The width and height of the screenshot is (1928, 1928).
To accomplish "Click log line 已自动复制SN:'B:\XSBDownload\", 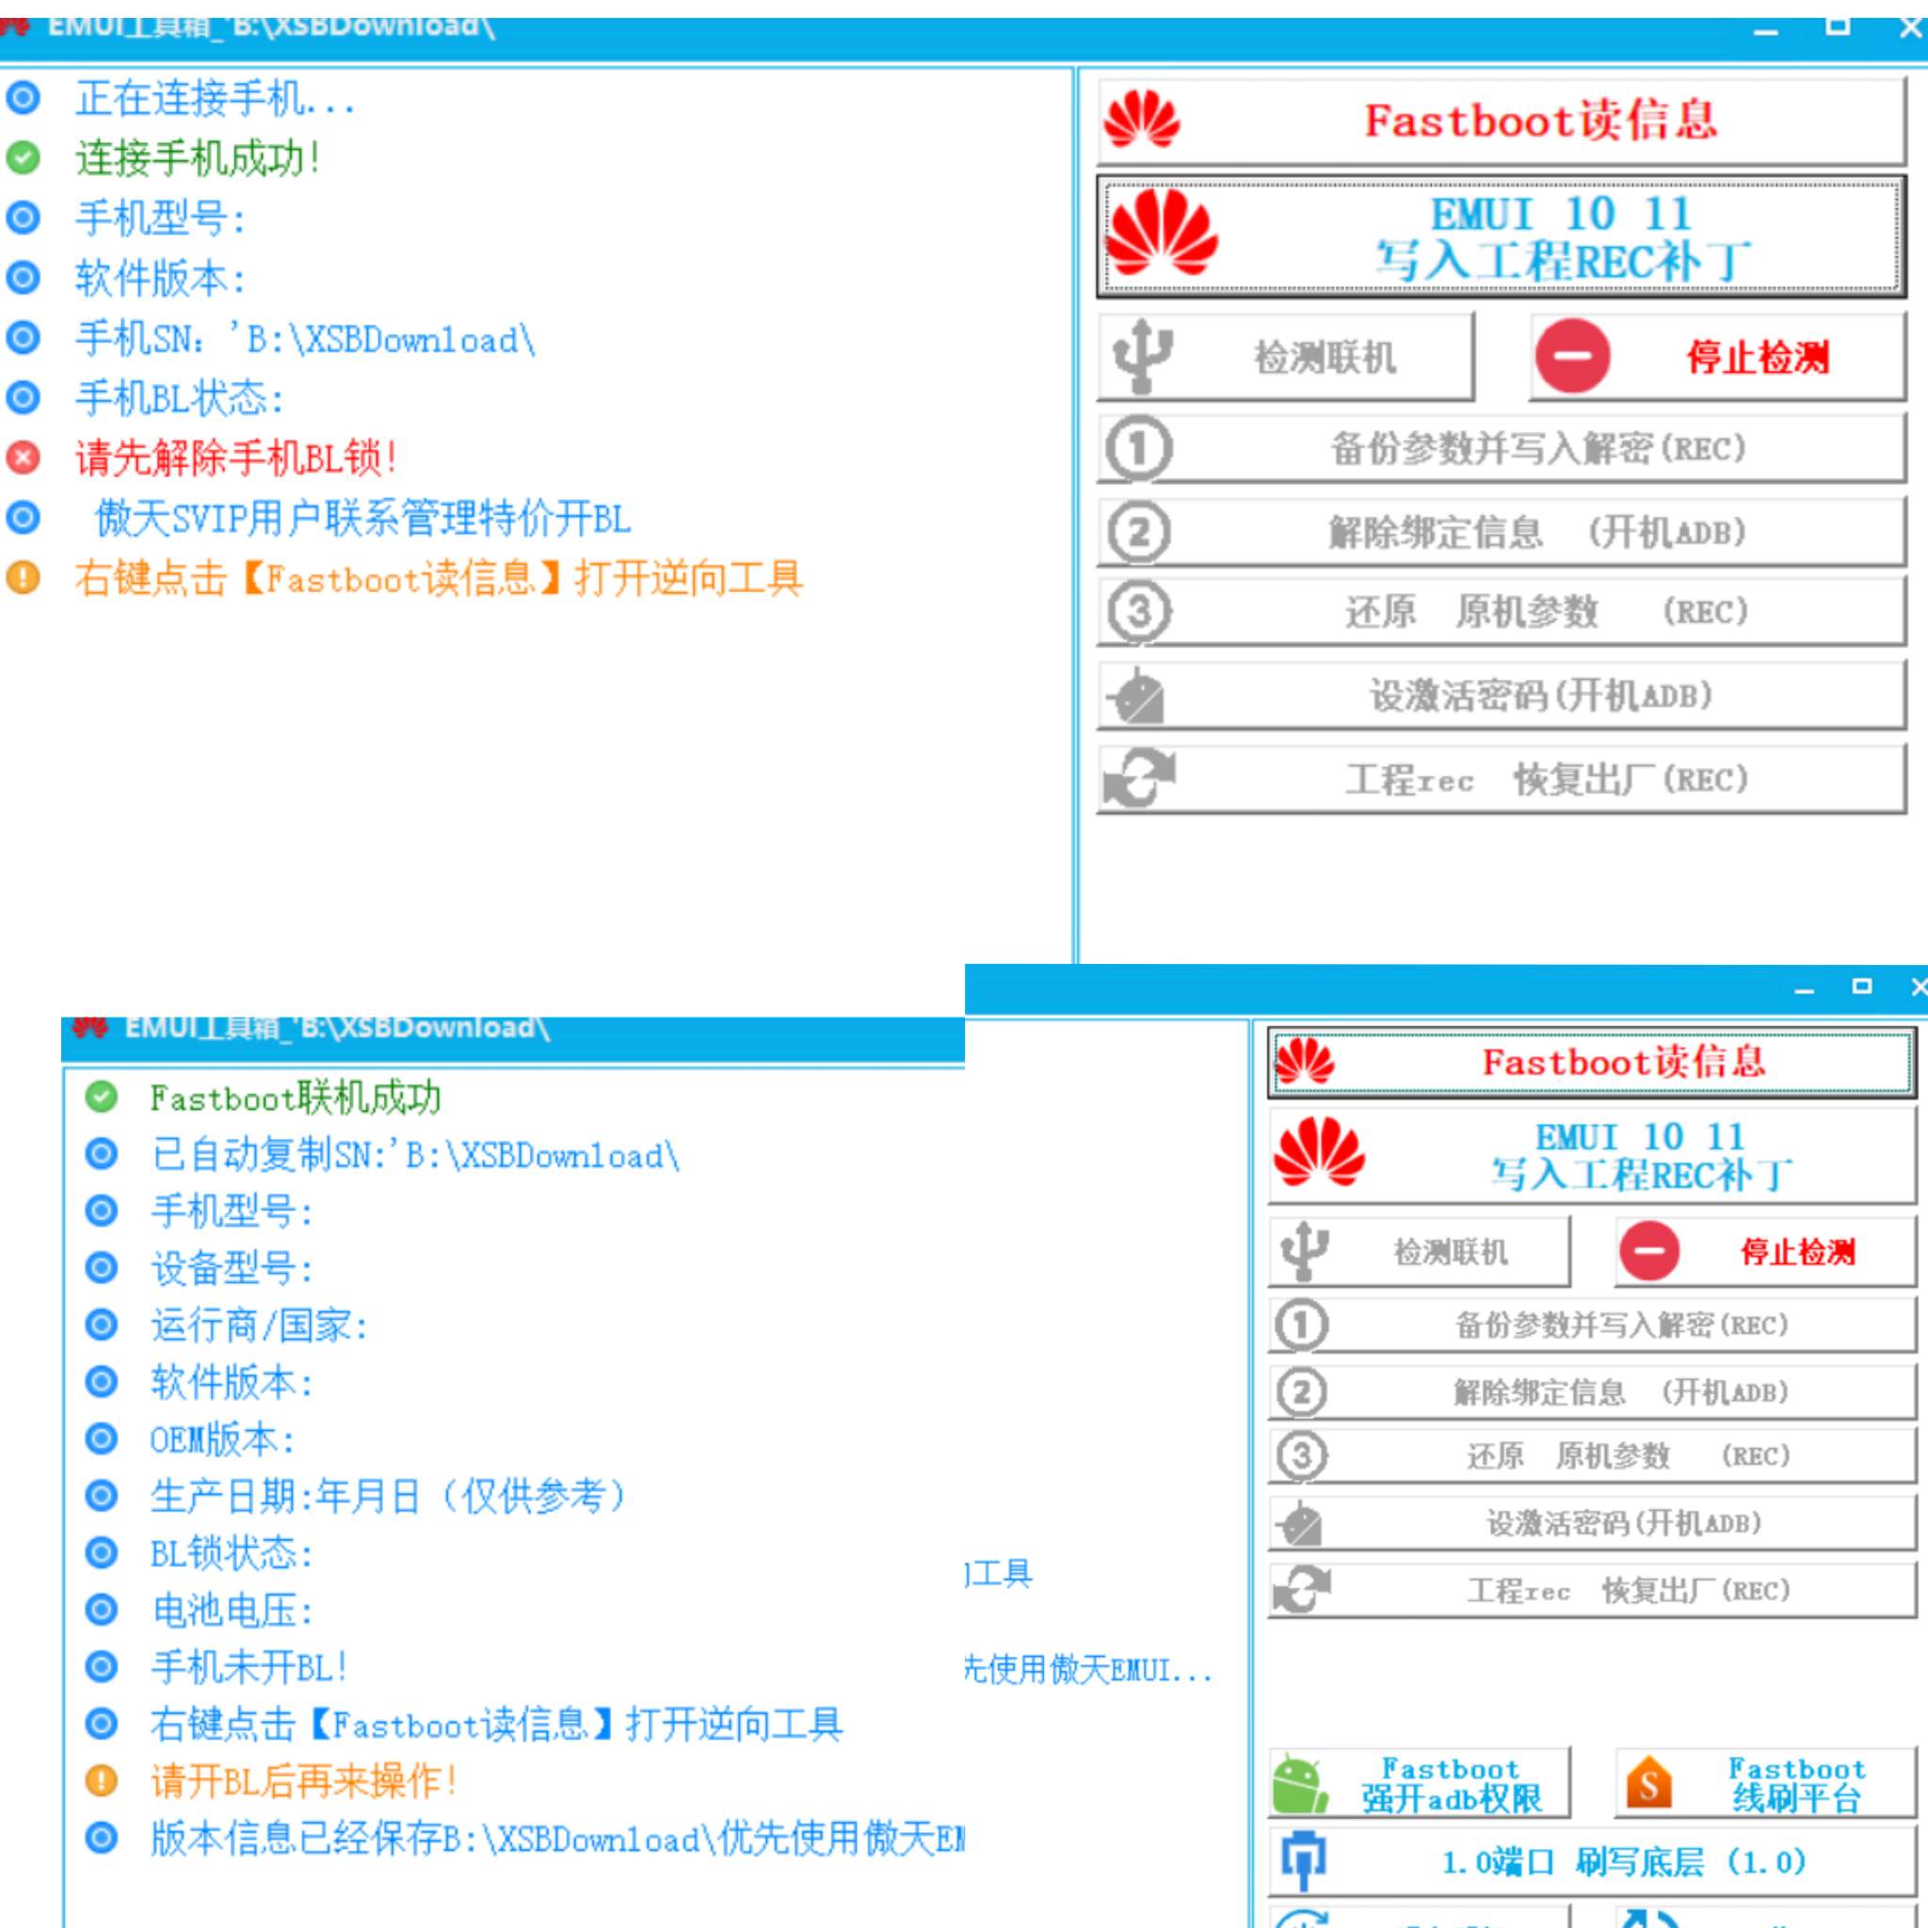I will coord(415,1154).
